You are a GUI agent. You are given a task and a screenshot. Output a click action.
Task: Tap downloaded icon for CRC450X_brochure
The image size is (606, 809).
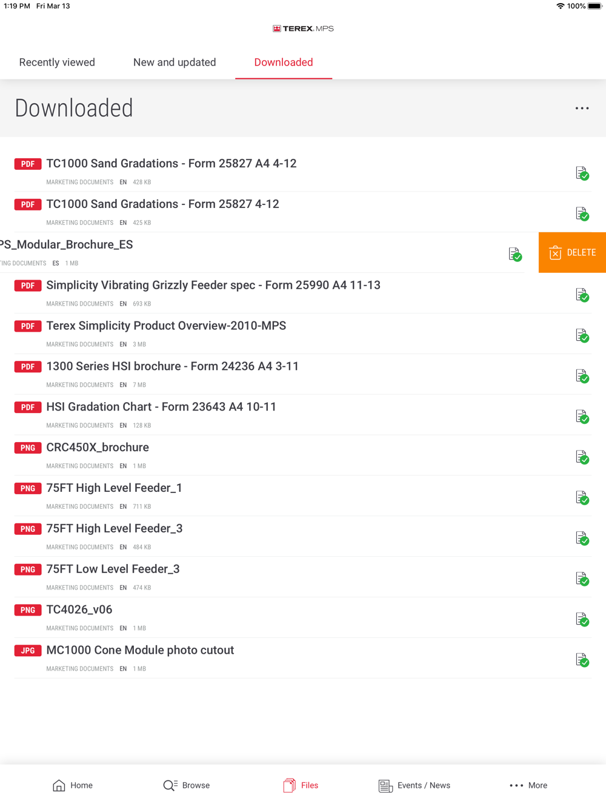pyautogui.click(x=582, y=458)
